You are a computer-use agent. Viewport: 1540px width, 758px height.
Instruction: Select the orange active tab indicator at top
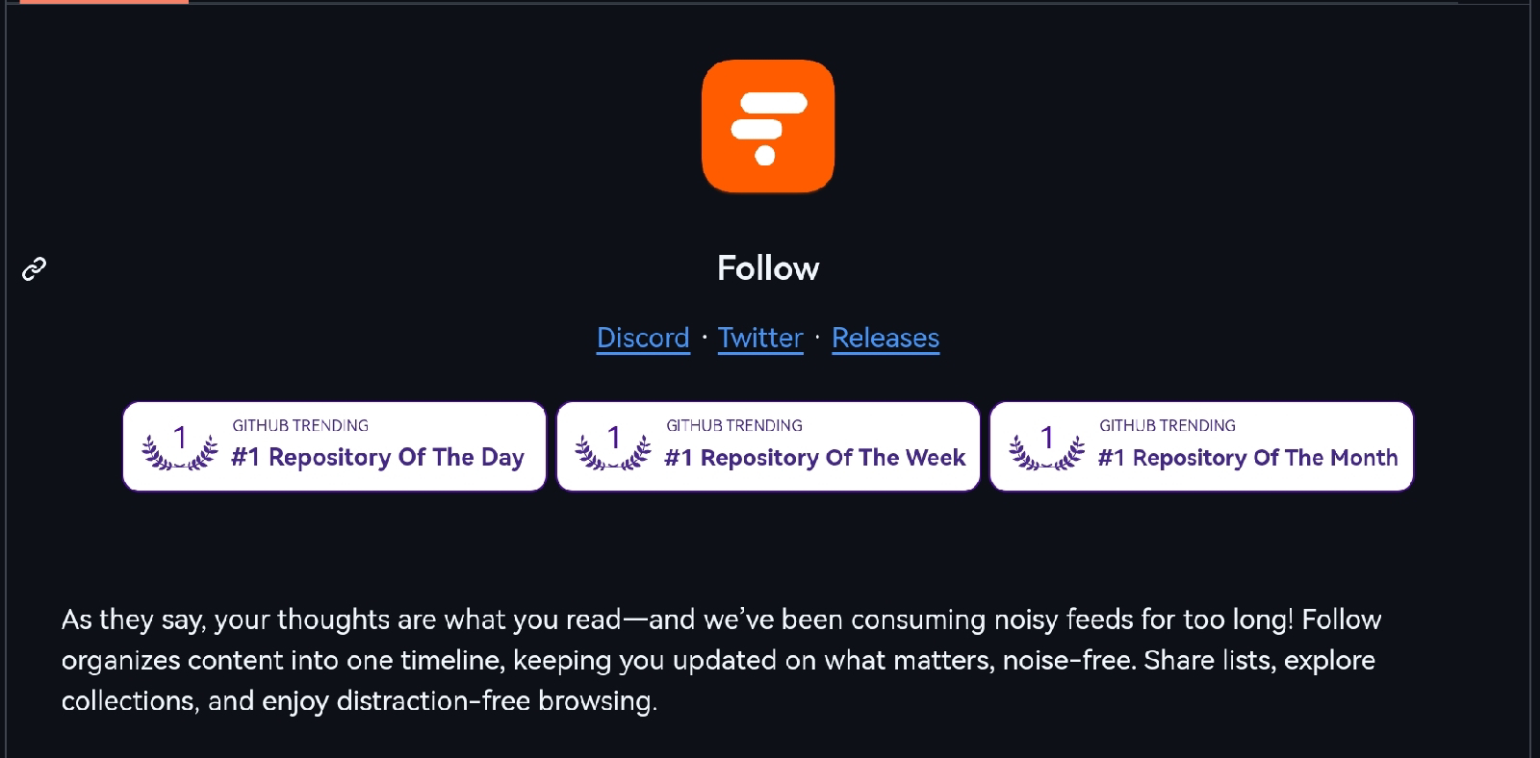(104, 2)
